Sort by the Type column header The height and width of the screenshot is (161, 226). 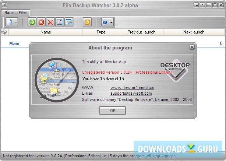(101, 32)
